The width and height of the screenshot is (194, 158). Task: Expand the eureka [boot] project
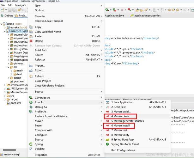tap(5, 27)
